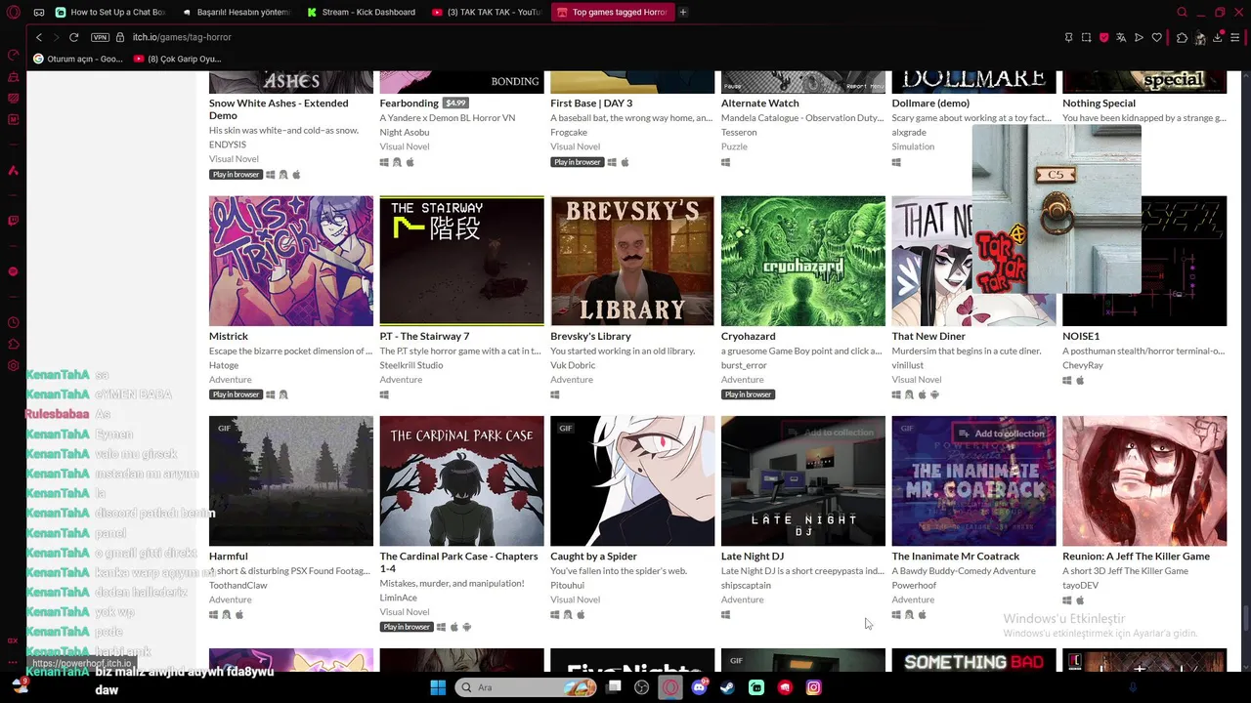Open the Harmful game title link
Screen dimensions: 1251x703
coord(229,557)
